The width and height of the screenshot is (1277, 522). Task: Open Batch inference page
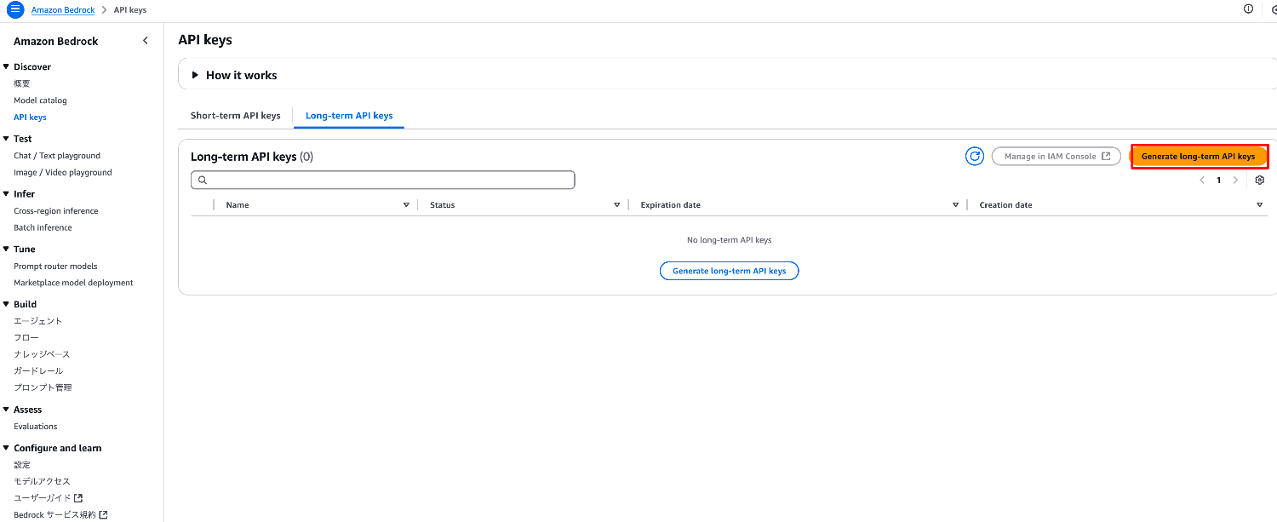coord(43,228)
